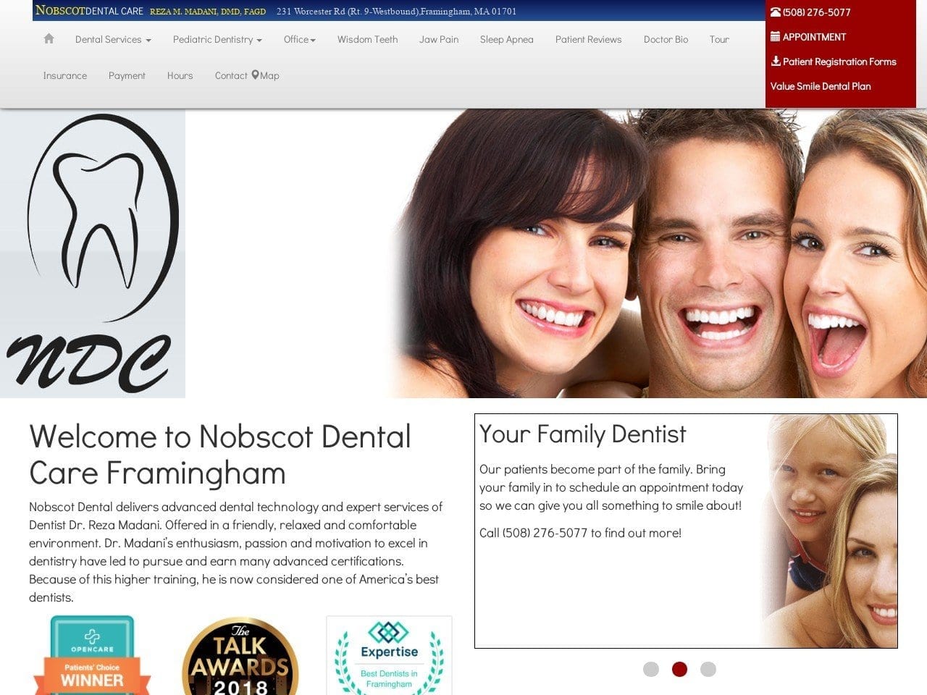Open the Insurance page

coord(65,75)
